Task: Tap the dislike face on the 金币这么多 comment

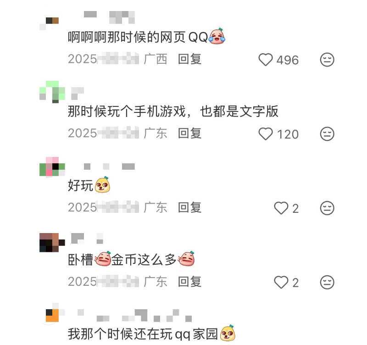Action: [327, 282]
